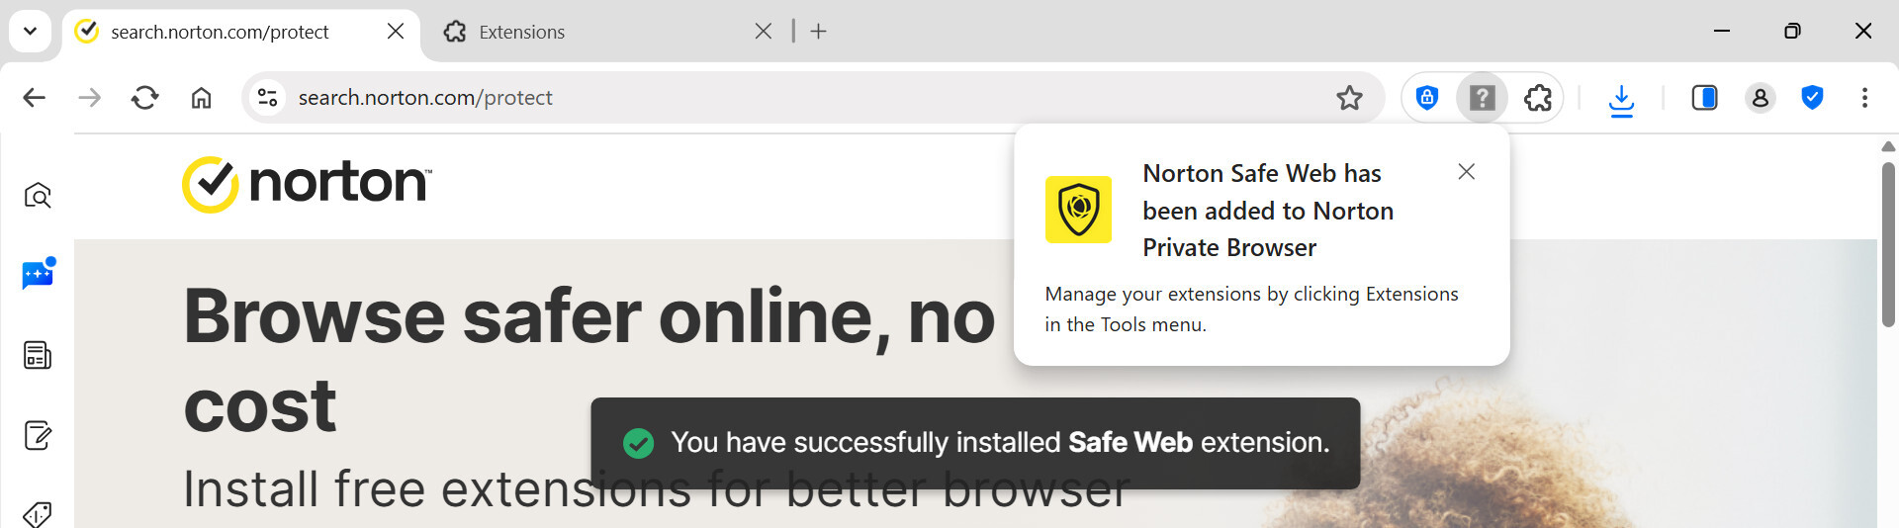
Task: Click the green success checkmark in toast
Action: click(x=639, y=443)
